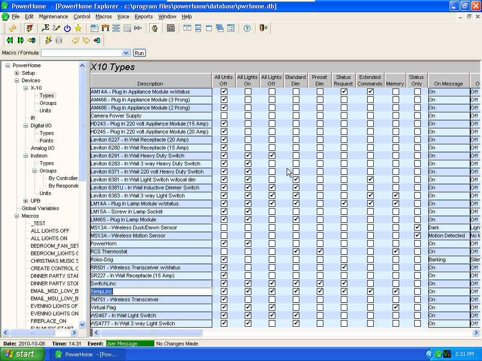Collapse the Digital I/O tree node
The height and width of the screenshot is (361, 482).
click(x=25, y=126)
